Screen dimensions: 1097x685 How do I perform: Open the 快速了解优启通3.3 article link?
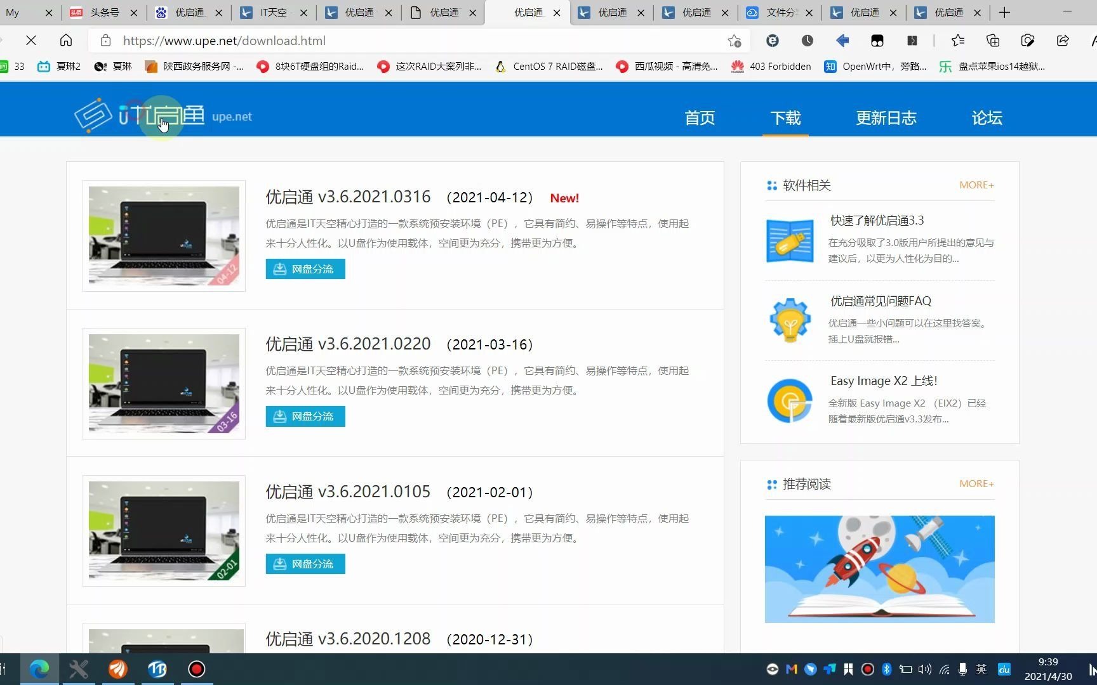click(877, 221)
